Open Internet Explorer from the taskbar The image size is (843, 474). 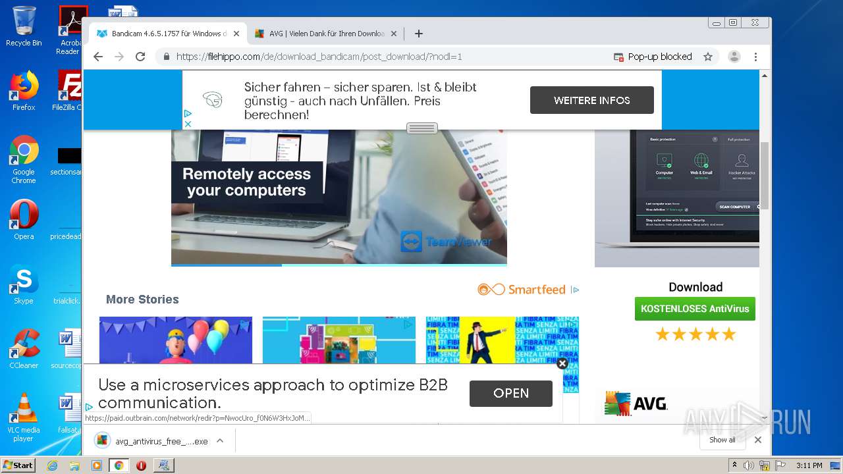tap(52, 465)
